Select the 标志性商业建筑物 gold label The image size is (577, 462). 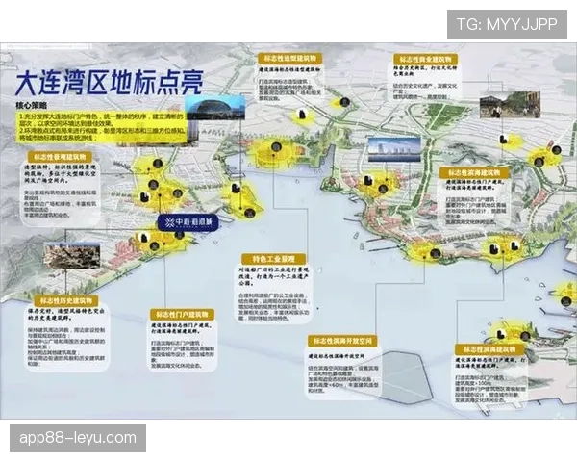point(425,59)
